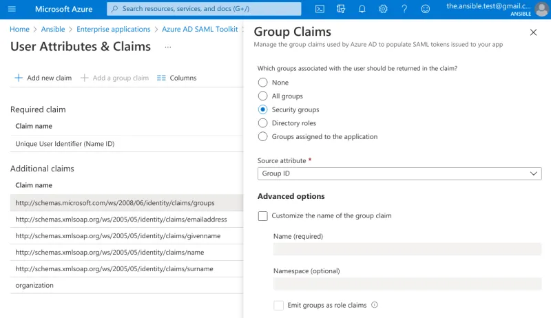
Task: Open the Columns toolbar option
Action: coord(176,78)
